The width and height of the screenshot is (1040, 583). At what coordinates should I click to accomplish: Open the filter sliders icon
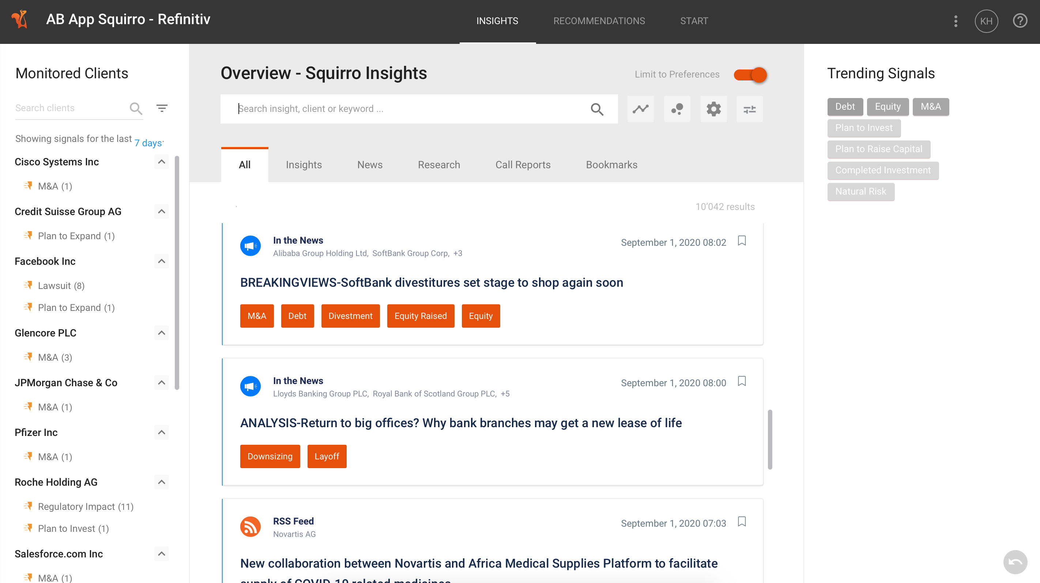[749, 109]
